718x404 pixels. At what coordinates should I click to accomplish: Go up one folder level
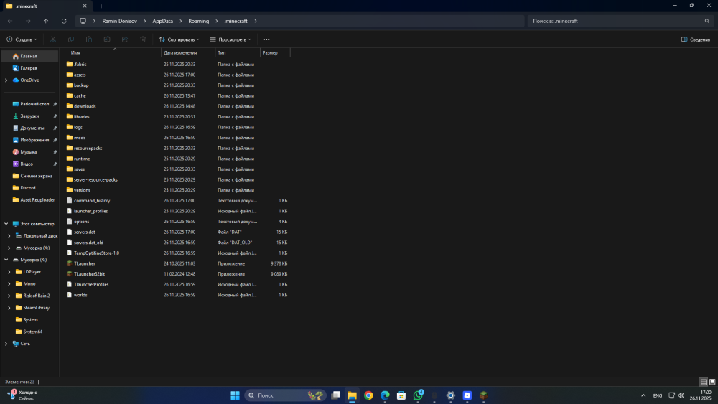coord(46,21)
